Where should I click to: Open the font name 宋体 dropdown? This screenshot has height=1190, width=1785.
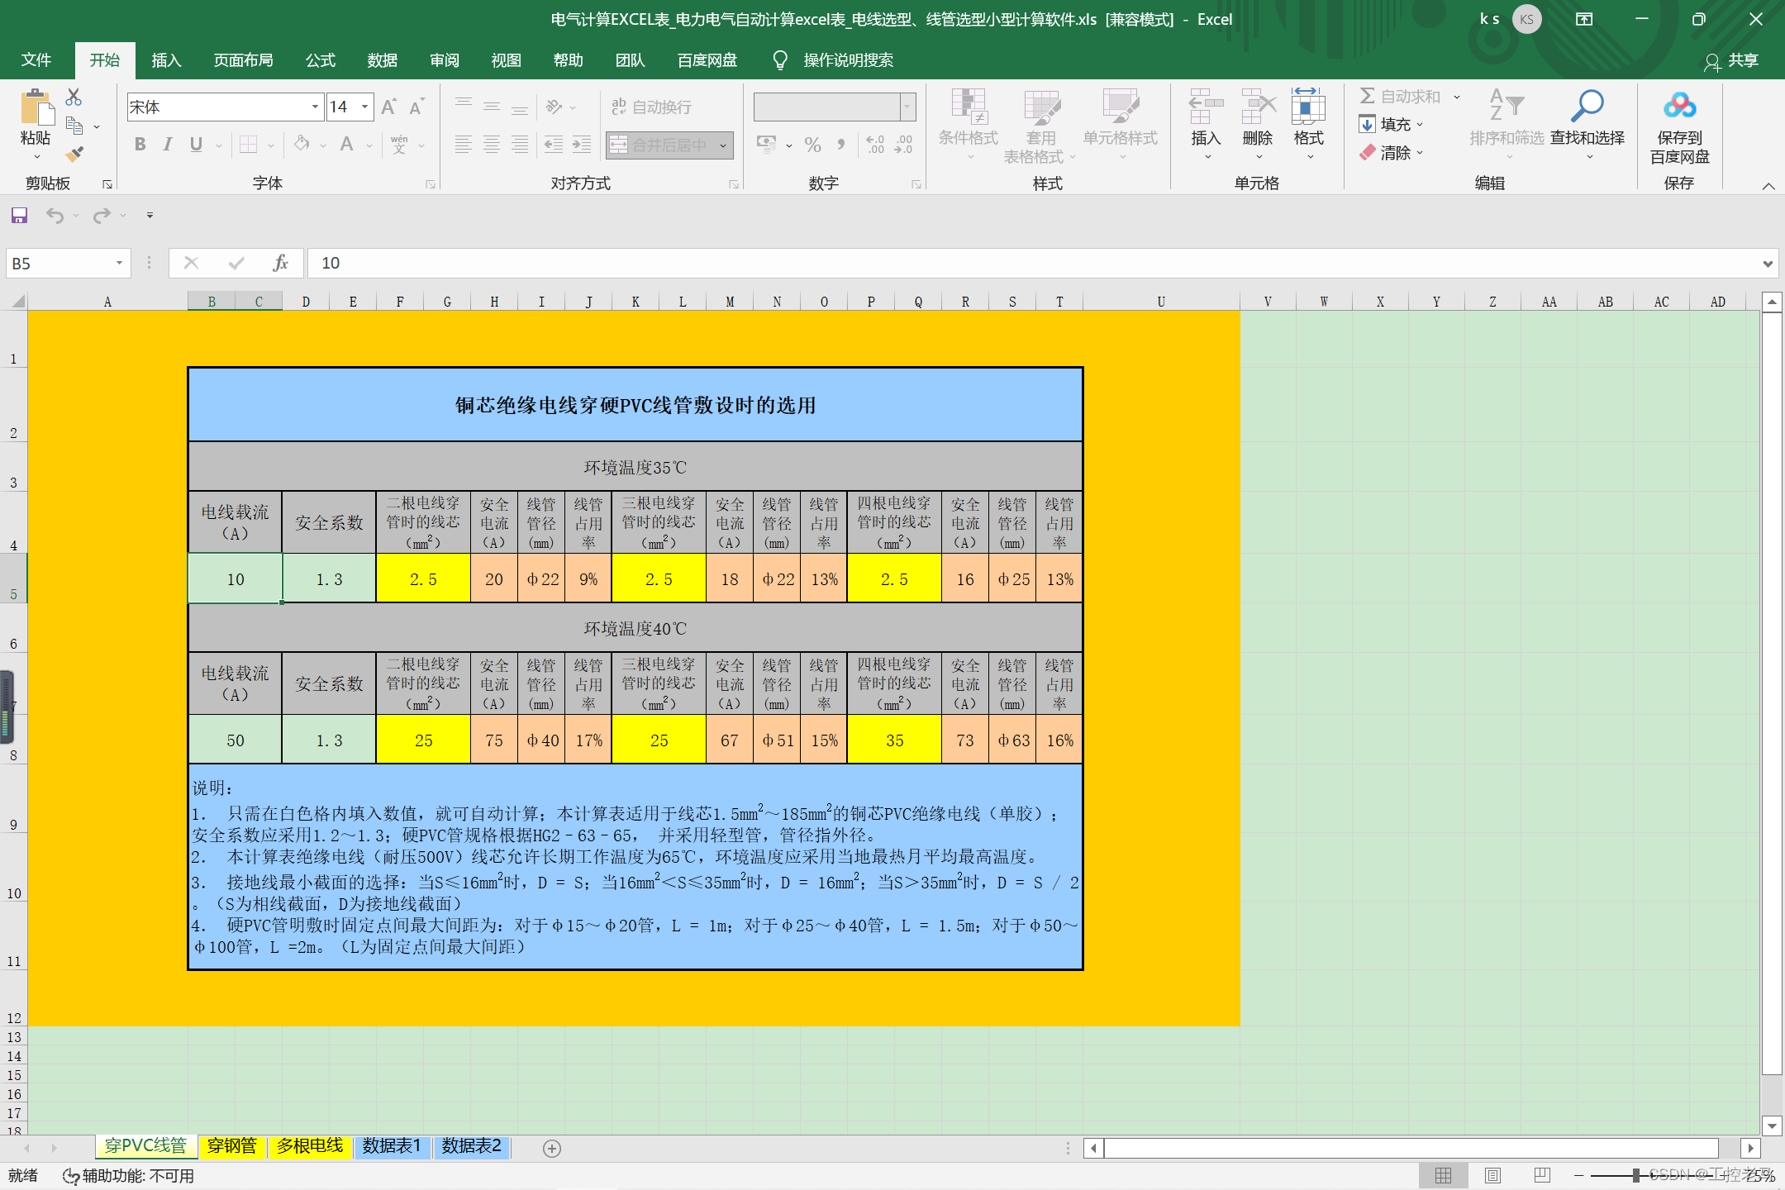pyautogui.click(x=315, y=107)
